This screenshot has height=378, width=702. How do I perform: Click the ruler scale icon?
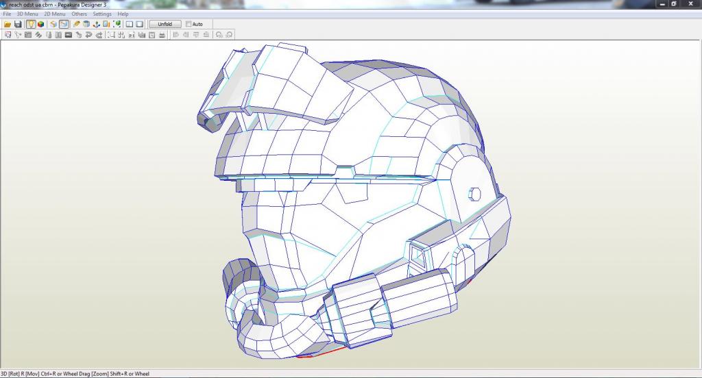click(x=106, y=24)
